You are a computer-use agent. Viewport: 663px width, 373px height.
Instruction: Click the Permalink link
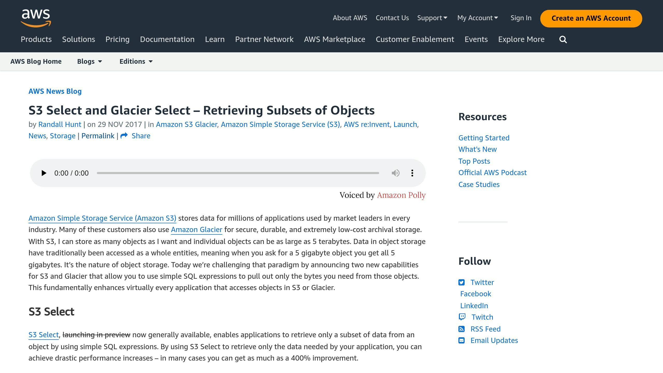pos(98,136)
